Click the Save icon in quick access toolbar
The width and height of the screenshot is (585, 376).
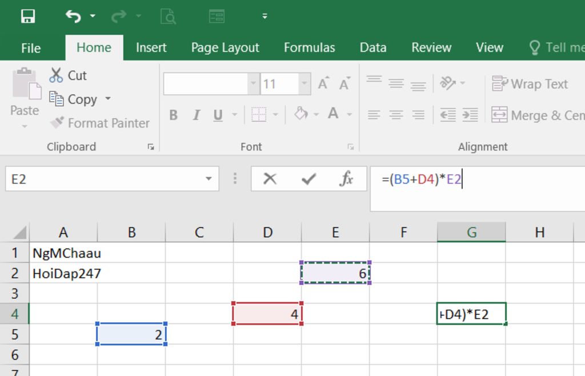(27, 16)
